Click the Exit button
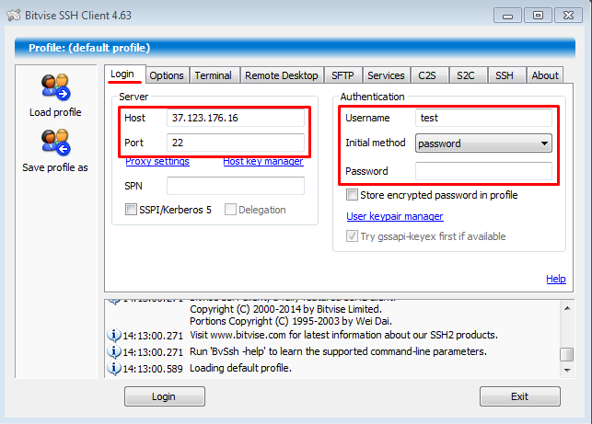Screen dimensions: 592x424 pyautogui.click(x=520, y=396)
